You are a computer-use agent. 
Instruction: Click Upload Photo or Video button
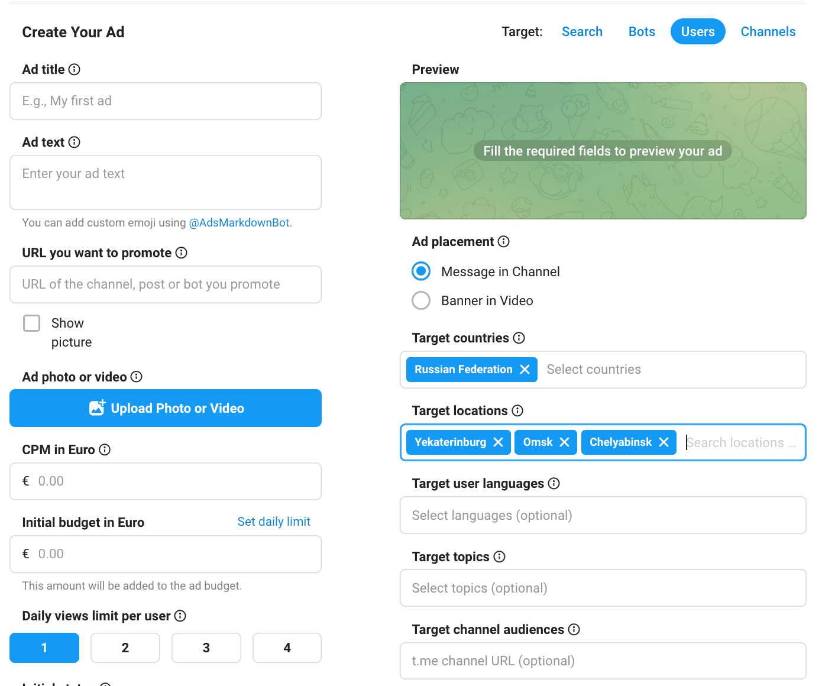click(x=166, y=408)
